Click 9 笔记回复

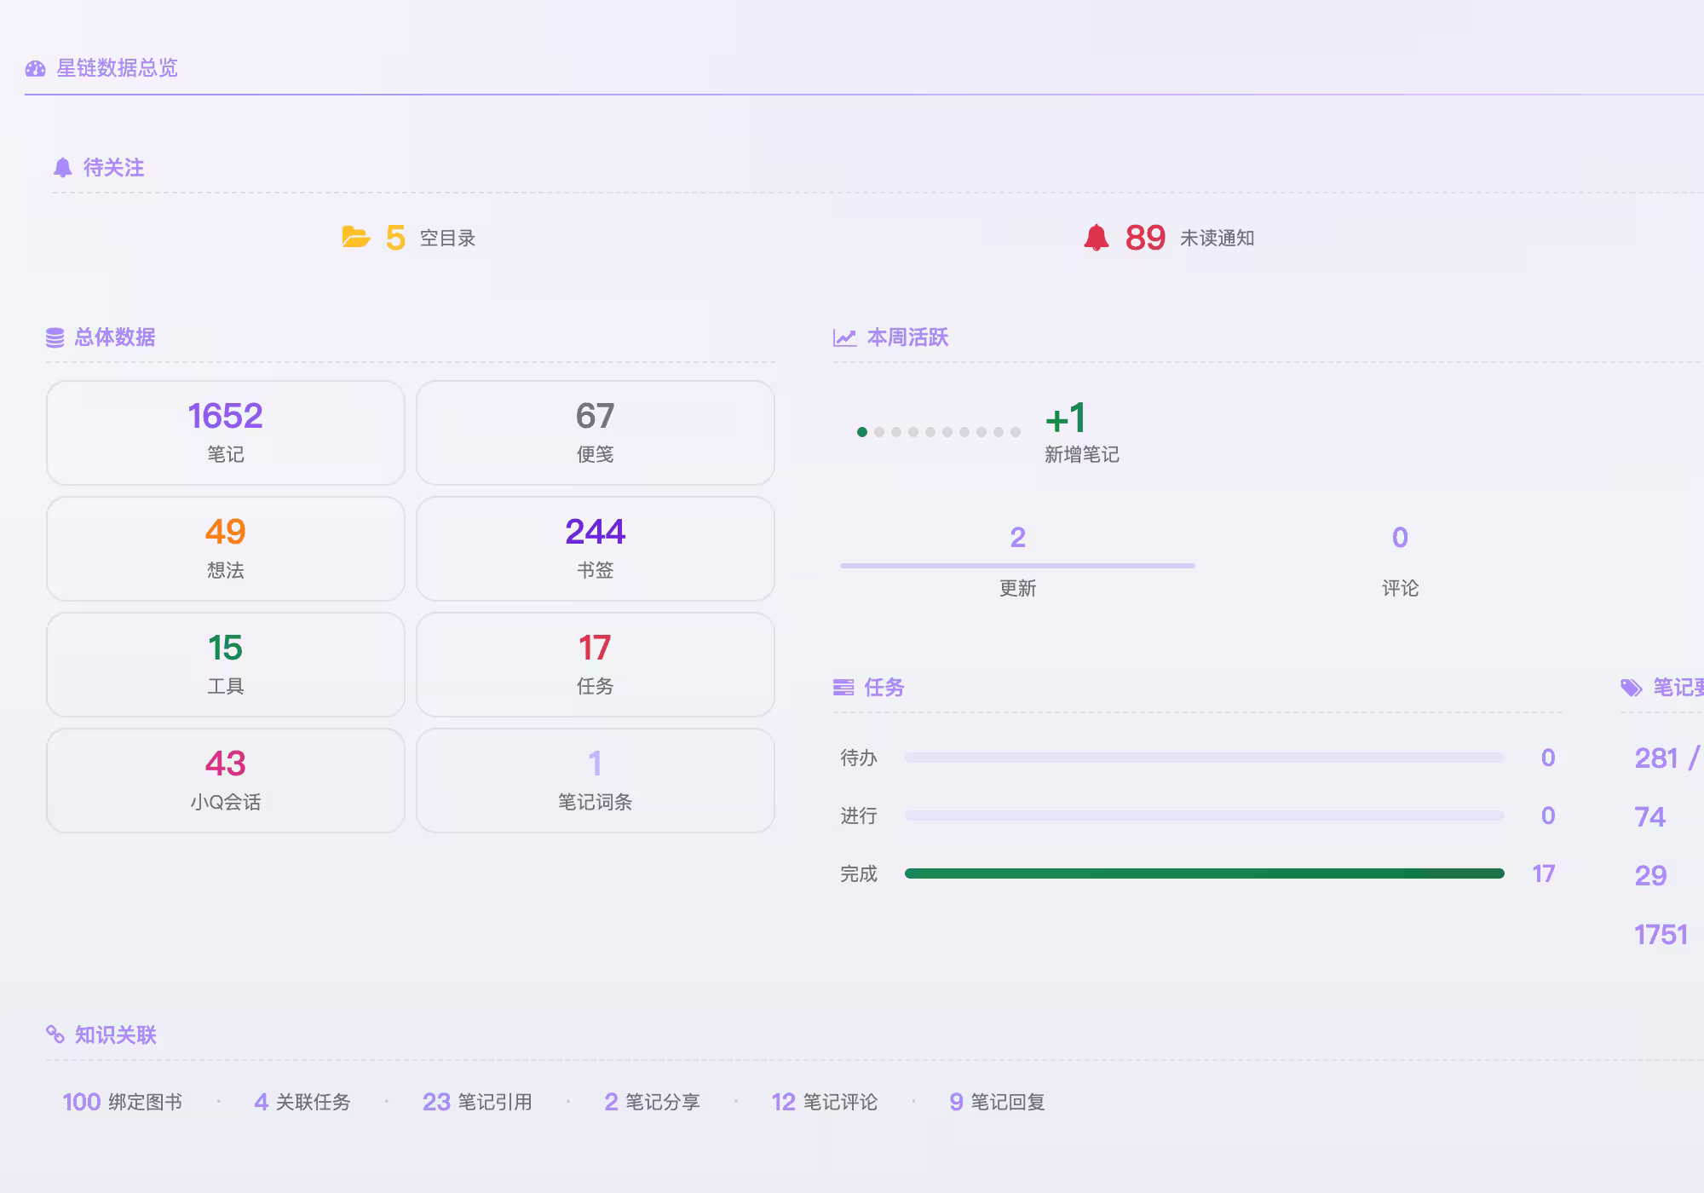(x=997, y=1102)
